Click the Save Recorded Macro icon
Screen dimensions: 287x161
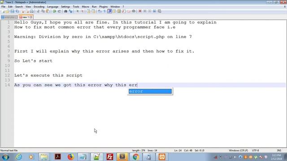coord(160,11)
